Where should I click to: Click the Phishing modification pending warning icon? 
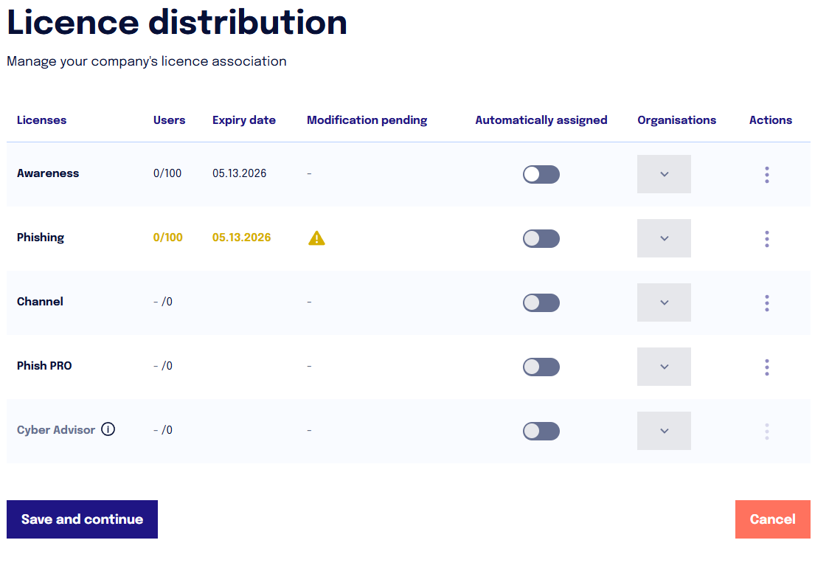pyautogui.click(x=316, y=238)
